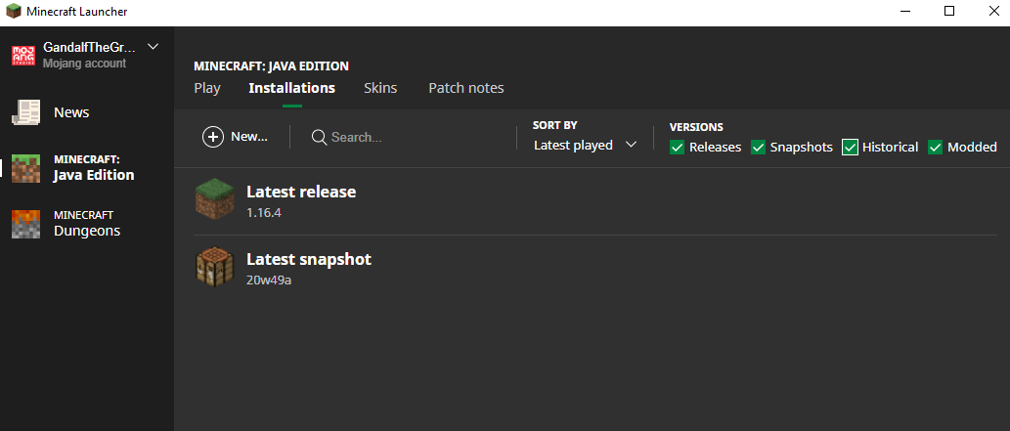Click the Latest release grass block icon

coord(216,200)
